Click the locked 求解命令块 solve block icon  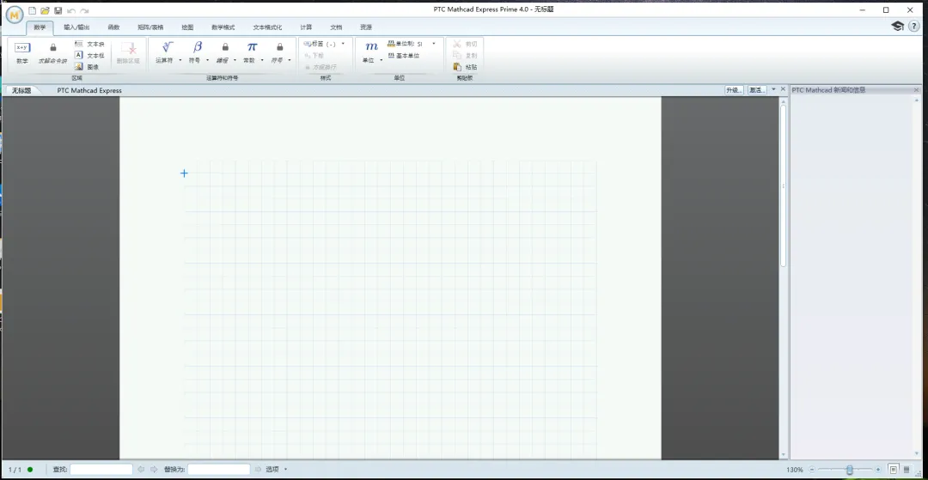click(x=53, y=47)
